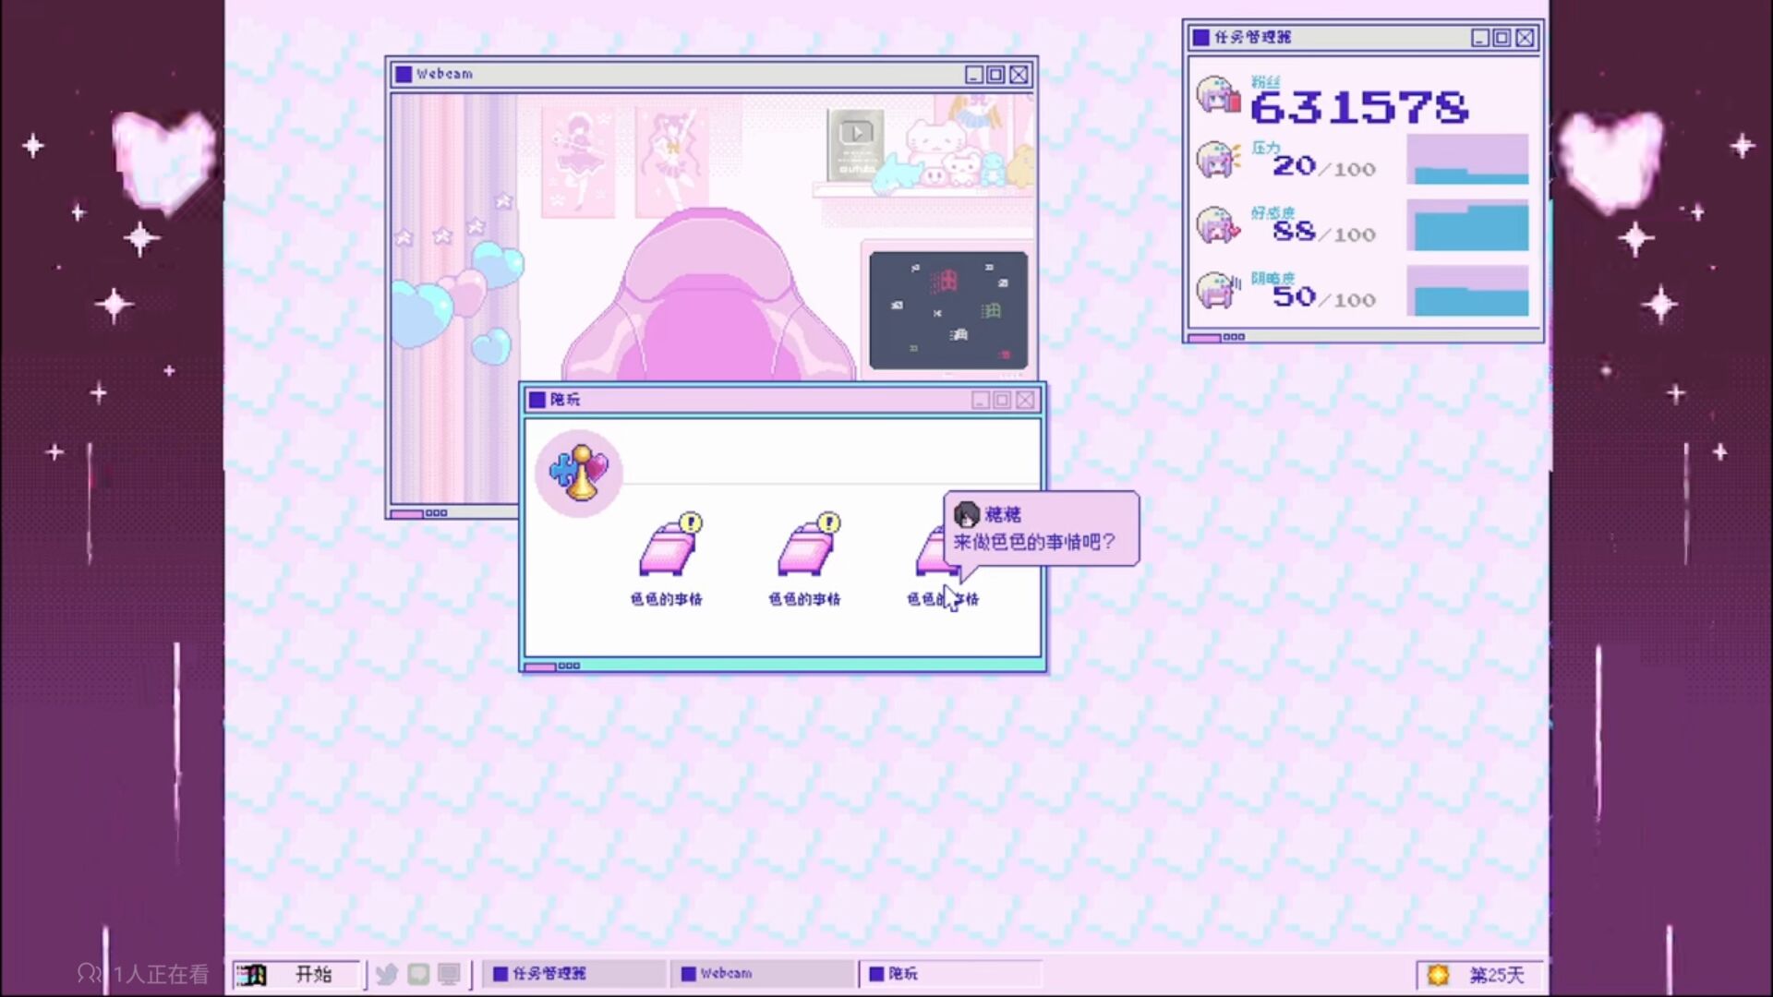This screenshot has height=997, width=1773.
Task: Click the 好感度 affection avatar icon
Action: (x=1218, y=225)
